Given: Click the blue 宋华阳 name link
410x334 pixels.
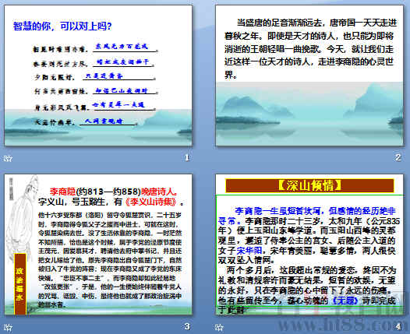Looking at the screenshot, I should [249, 251].
